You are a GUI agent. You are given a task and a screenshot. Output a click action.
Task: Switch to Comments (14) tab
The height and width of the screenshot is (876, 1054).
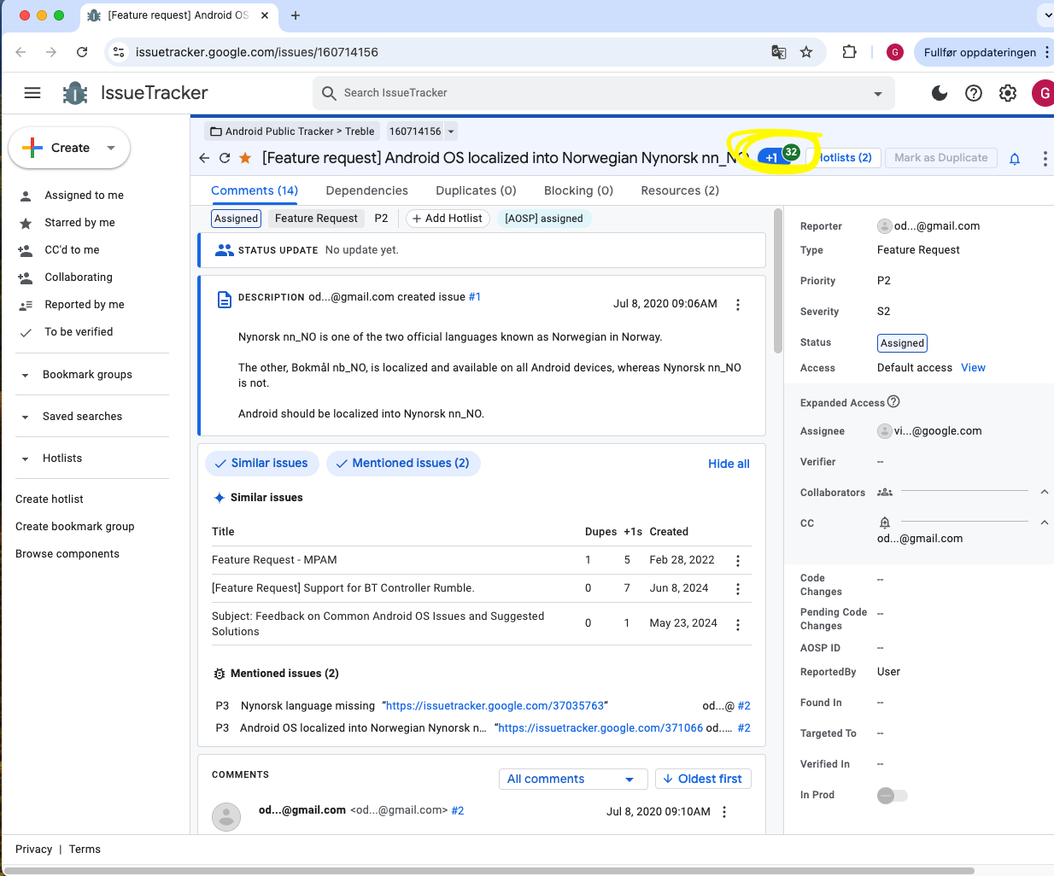click(255, 191)
